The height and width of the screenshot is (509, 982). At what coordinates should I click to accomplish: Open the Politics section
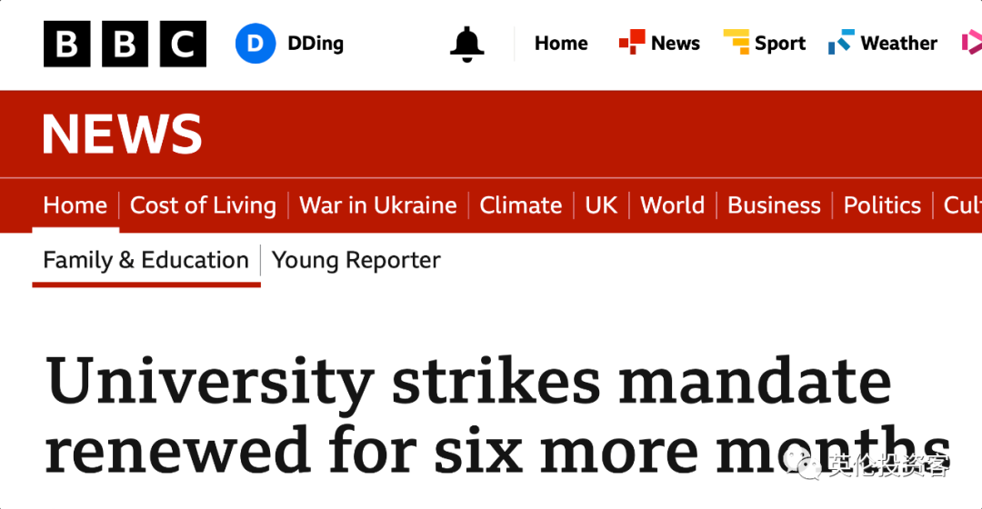click(x=882, y=205)
